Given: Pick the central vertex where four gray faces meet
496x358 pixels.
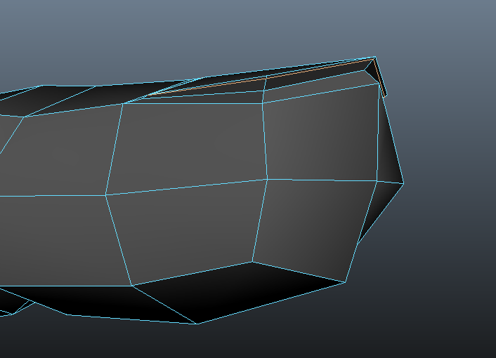Looking at the screenshot, I should point(267,178).
